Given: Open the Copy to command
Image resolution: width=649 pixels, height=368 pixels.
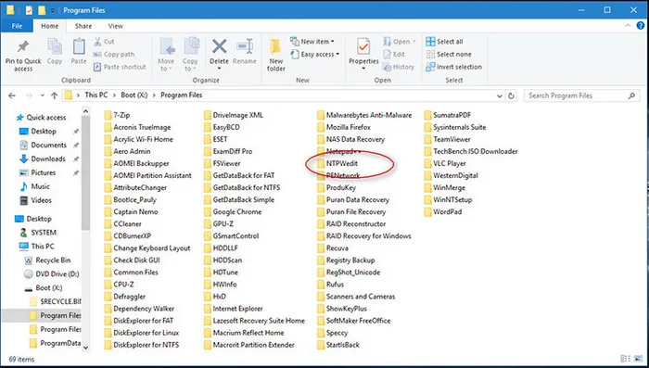Looking at the screenshot, I should 190,55.
